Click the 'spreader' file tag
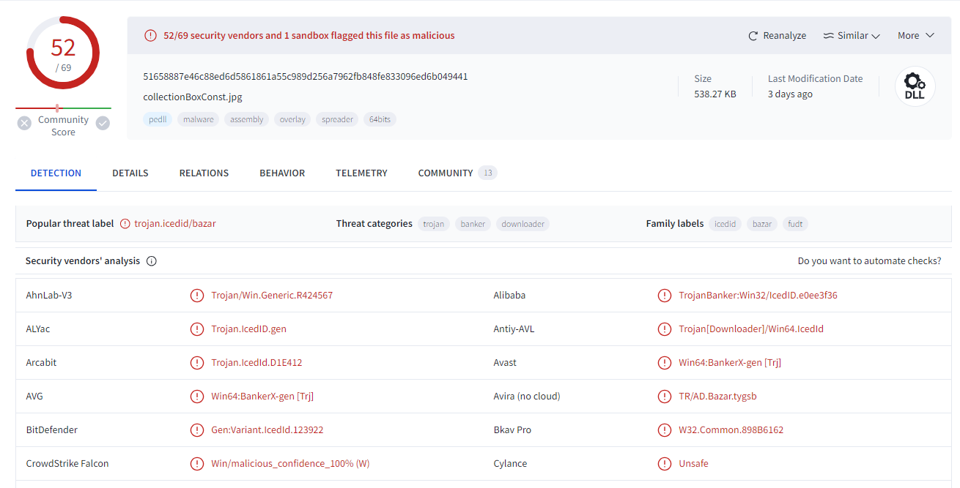Image resolution: width=960 pixels, height=488 pixels. 338,119
